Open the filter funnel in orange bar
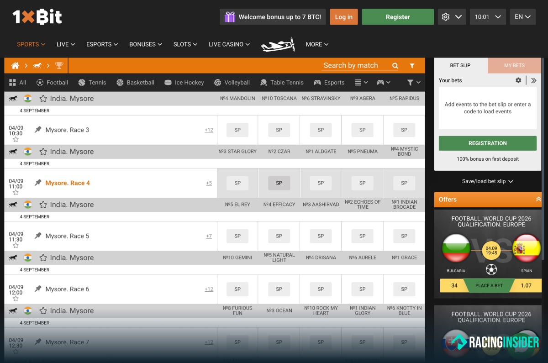 tap(412, 66)
